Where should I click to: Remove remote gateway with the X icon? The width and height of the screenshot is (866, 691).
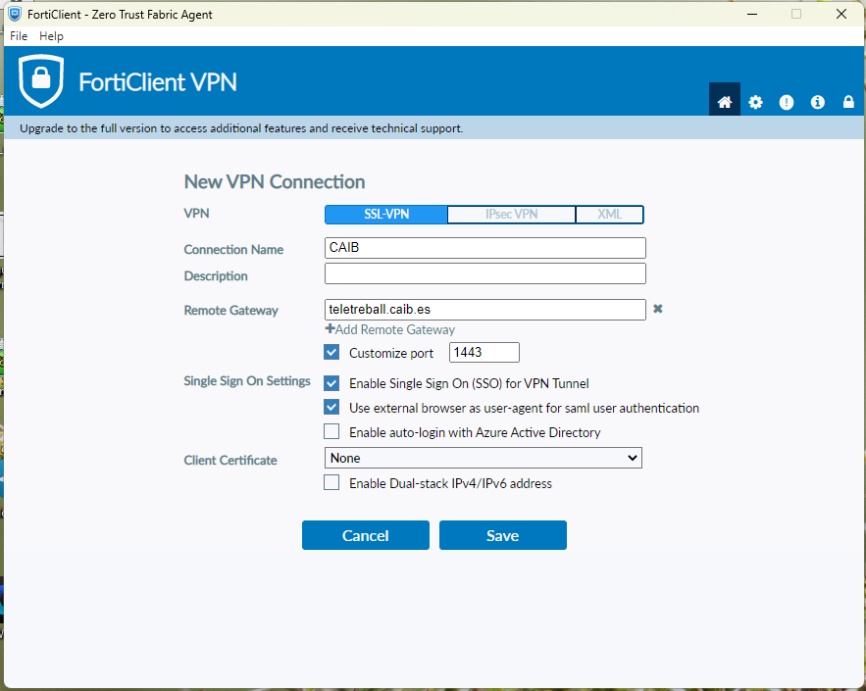point(658,309)
